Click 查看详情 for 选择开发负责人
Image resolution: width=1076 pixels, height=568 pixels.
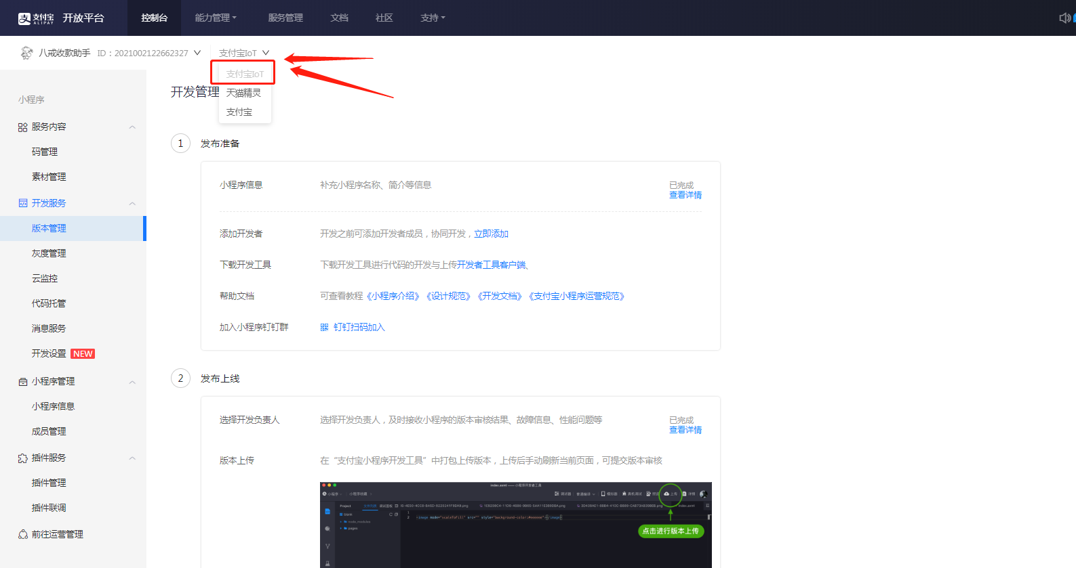click(x=685, y=430)
